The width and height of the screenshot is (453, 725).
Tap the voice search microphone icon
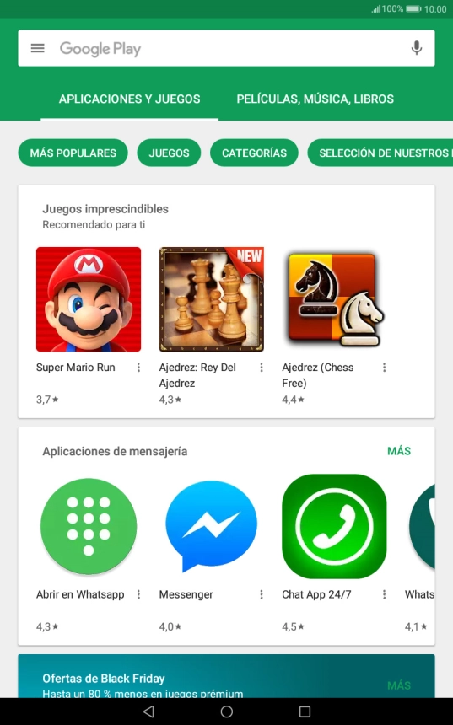coord(417,48)
